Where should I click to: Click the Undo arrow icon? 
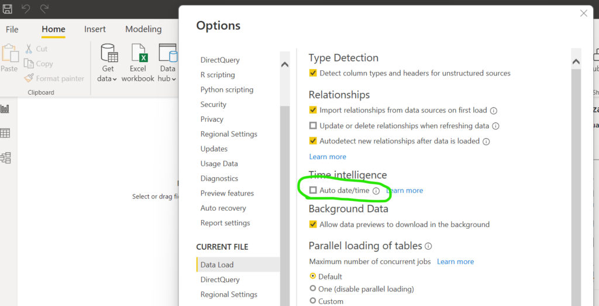point(26,9)
